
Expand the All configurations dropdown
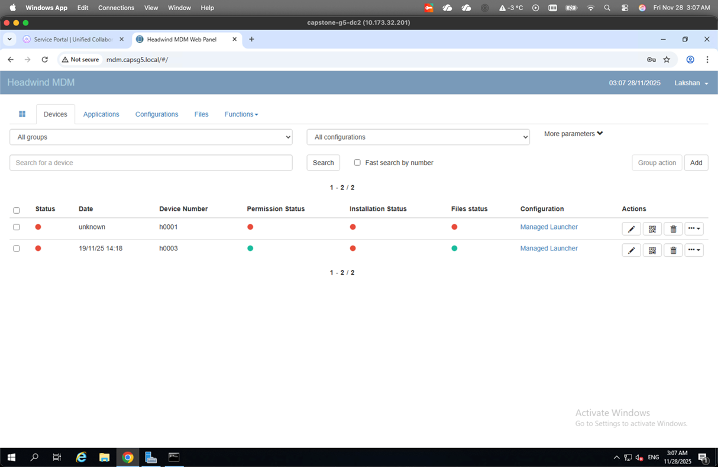click(418, 137)
